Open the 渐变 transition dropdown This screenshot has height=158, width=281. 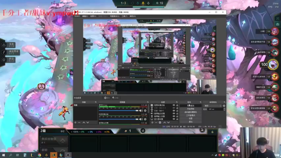[x=213, y=106]
